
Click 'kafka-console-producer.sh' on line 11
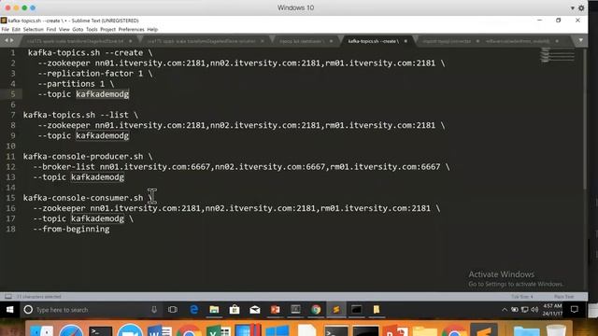83,156
